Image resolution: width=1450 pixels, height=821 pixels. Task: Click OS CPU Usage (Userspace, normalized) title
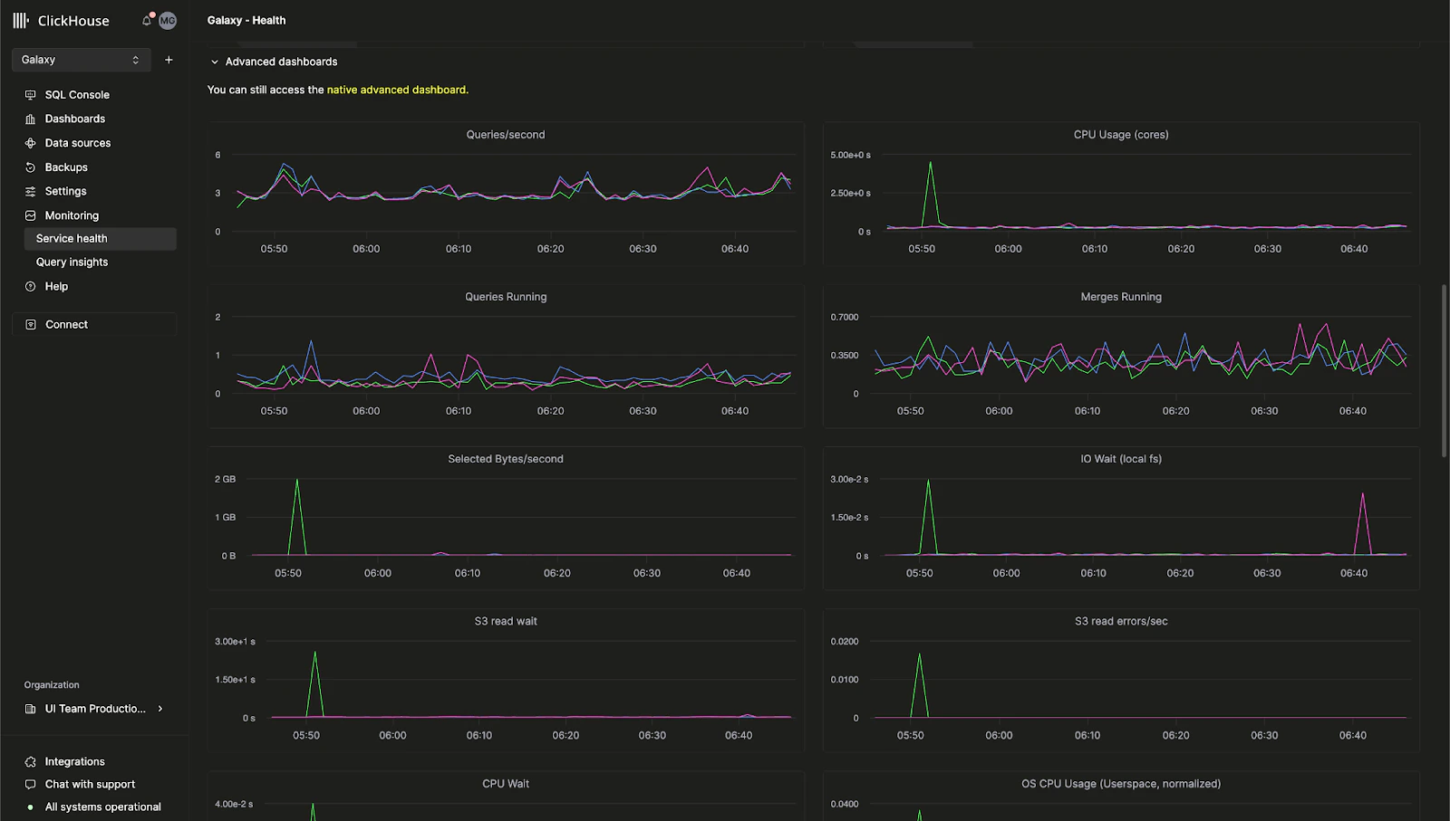point(1121,784)
